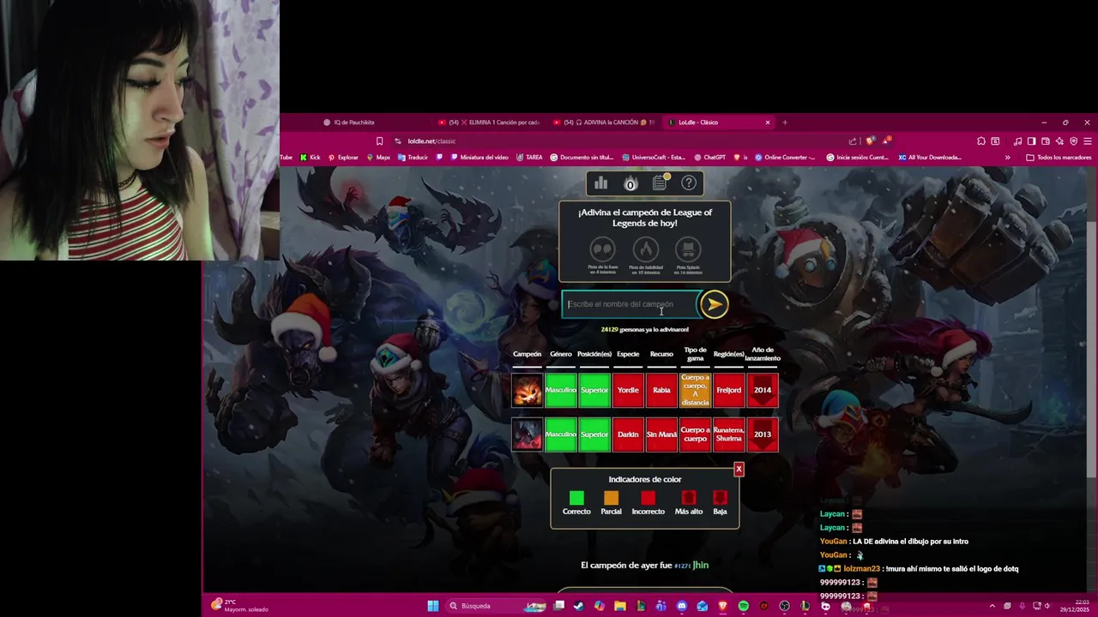Open the media control music note icon

click(1017, 141)
